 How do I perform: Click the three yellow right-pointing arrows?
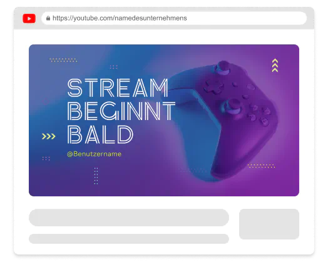pyautogui.click(x=49, y=136)
